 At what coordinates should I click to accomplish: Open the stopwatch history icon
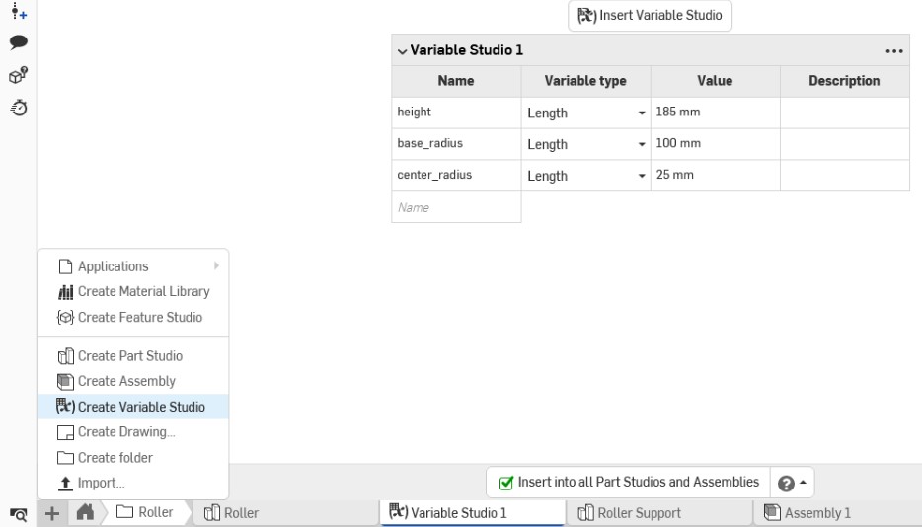pos(19,108)
